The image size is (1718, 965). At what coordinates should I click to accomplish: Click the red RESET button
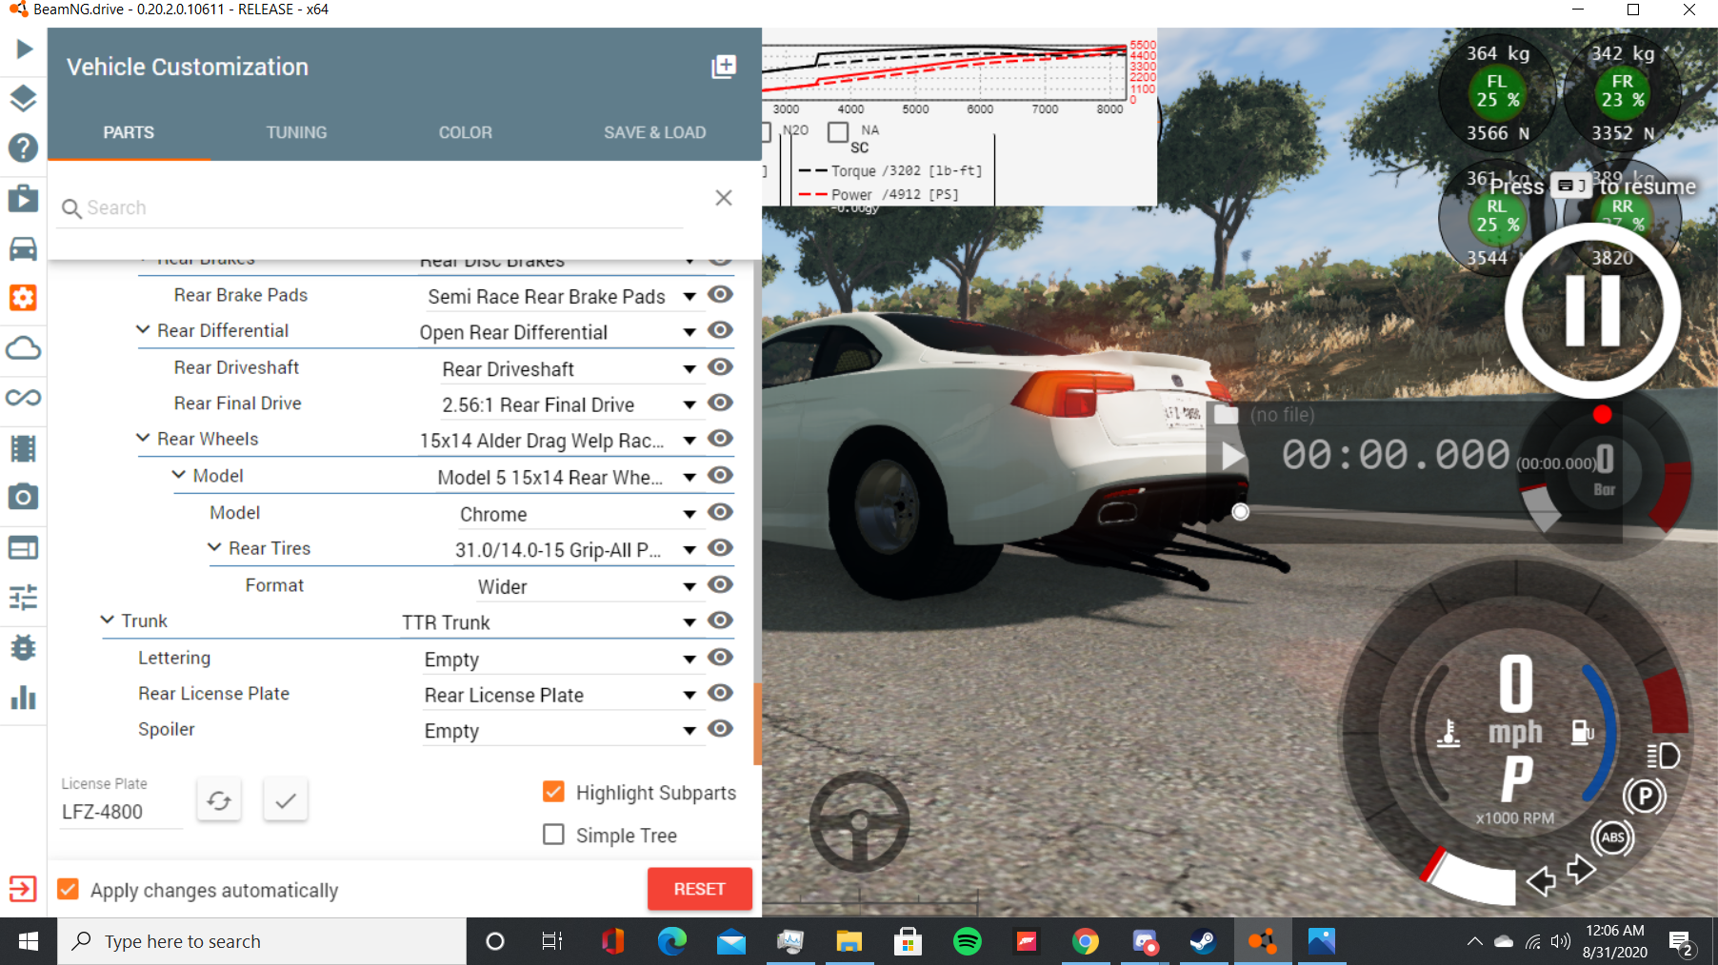700,889
